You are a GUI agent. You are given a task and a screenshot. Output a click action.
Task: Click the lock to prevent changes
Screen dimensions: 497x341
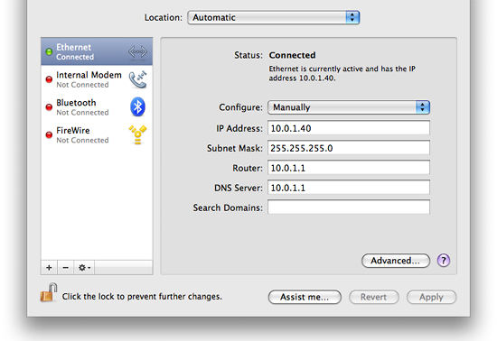click(x=49, y=292)
